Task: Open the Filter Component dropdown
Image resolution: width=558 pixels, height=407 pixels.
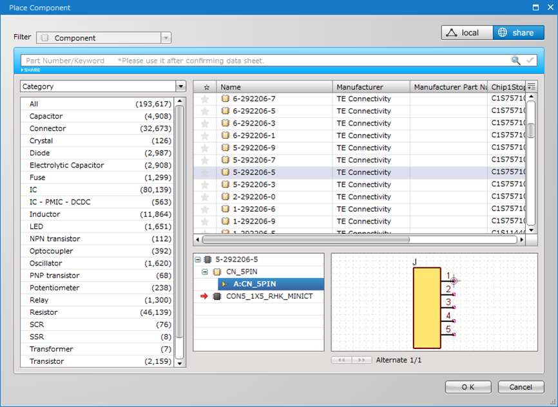Action: [166, 38]
